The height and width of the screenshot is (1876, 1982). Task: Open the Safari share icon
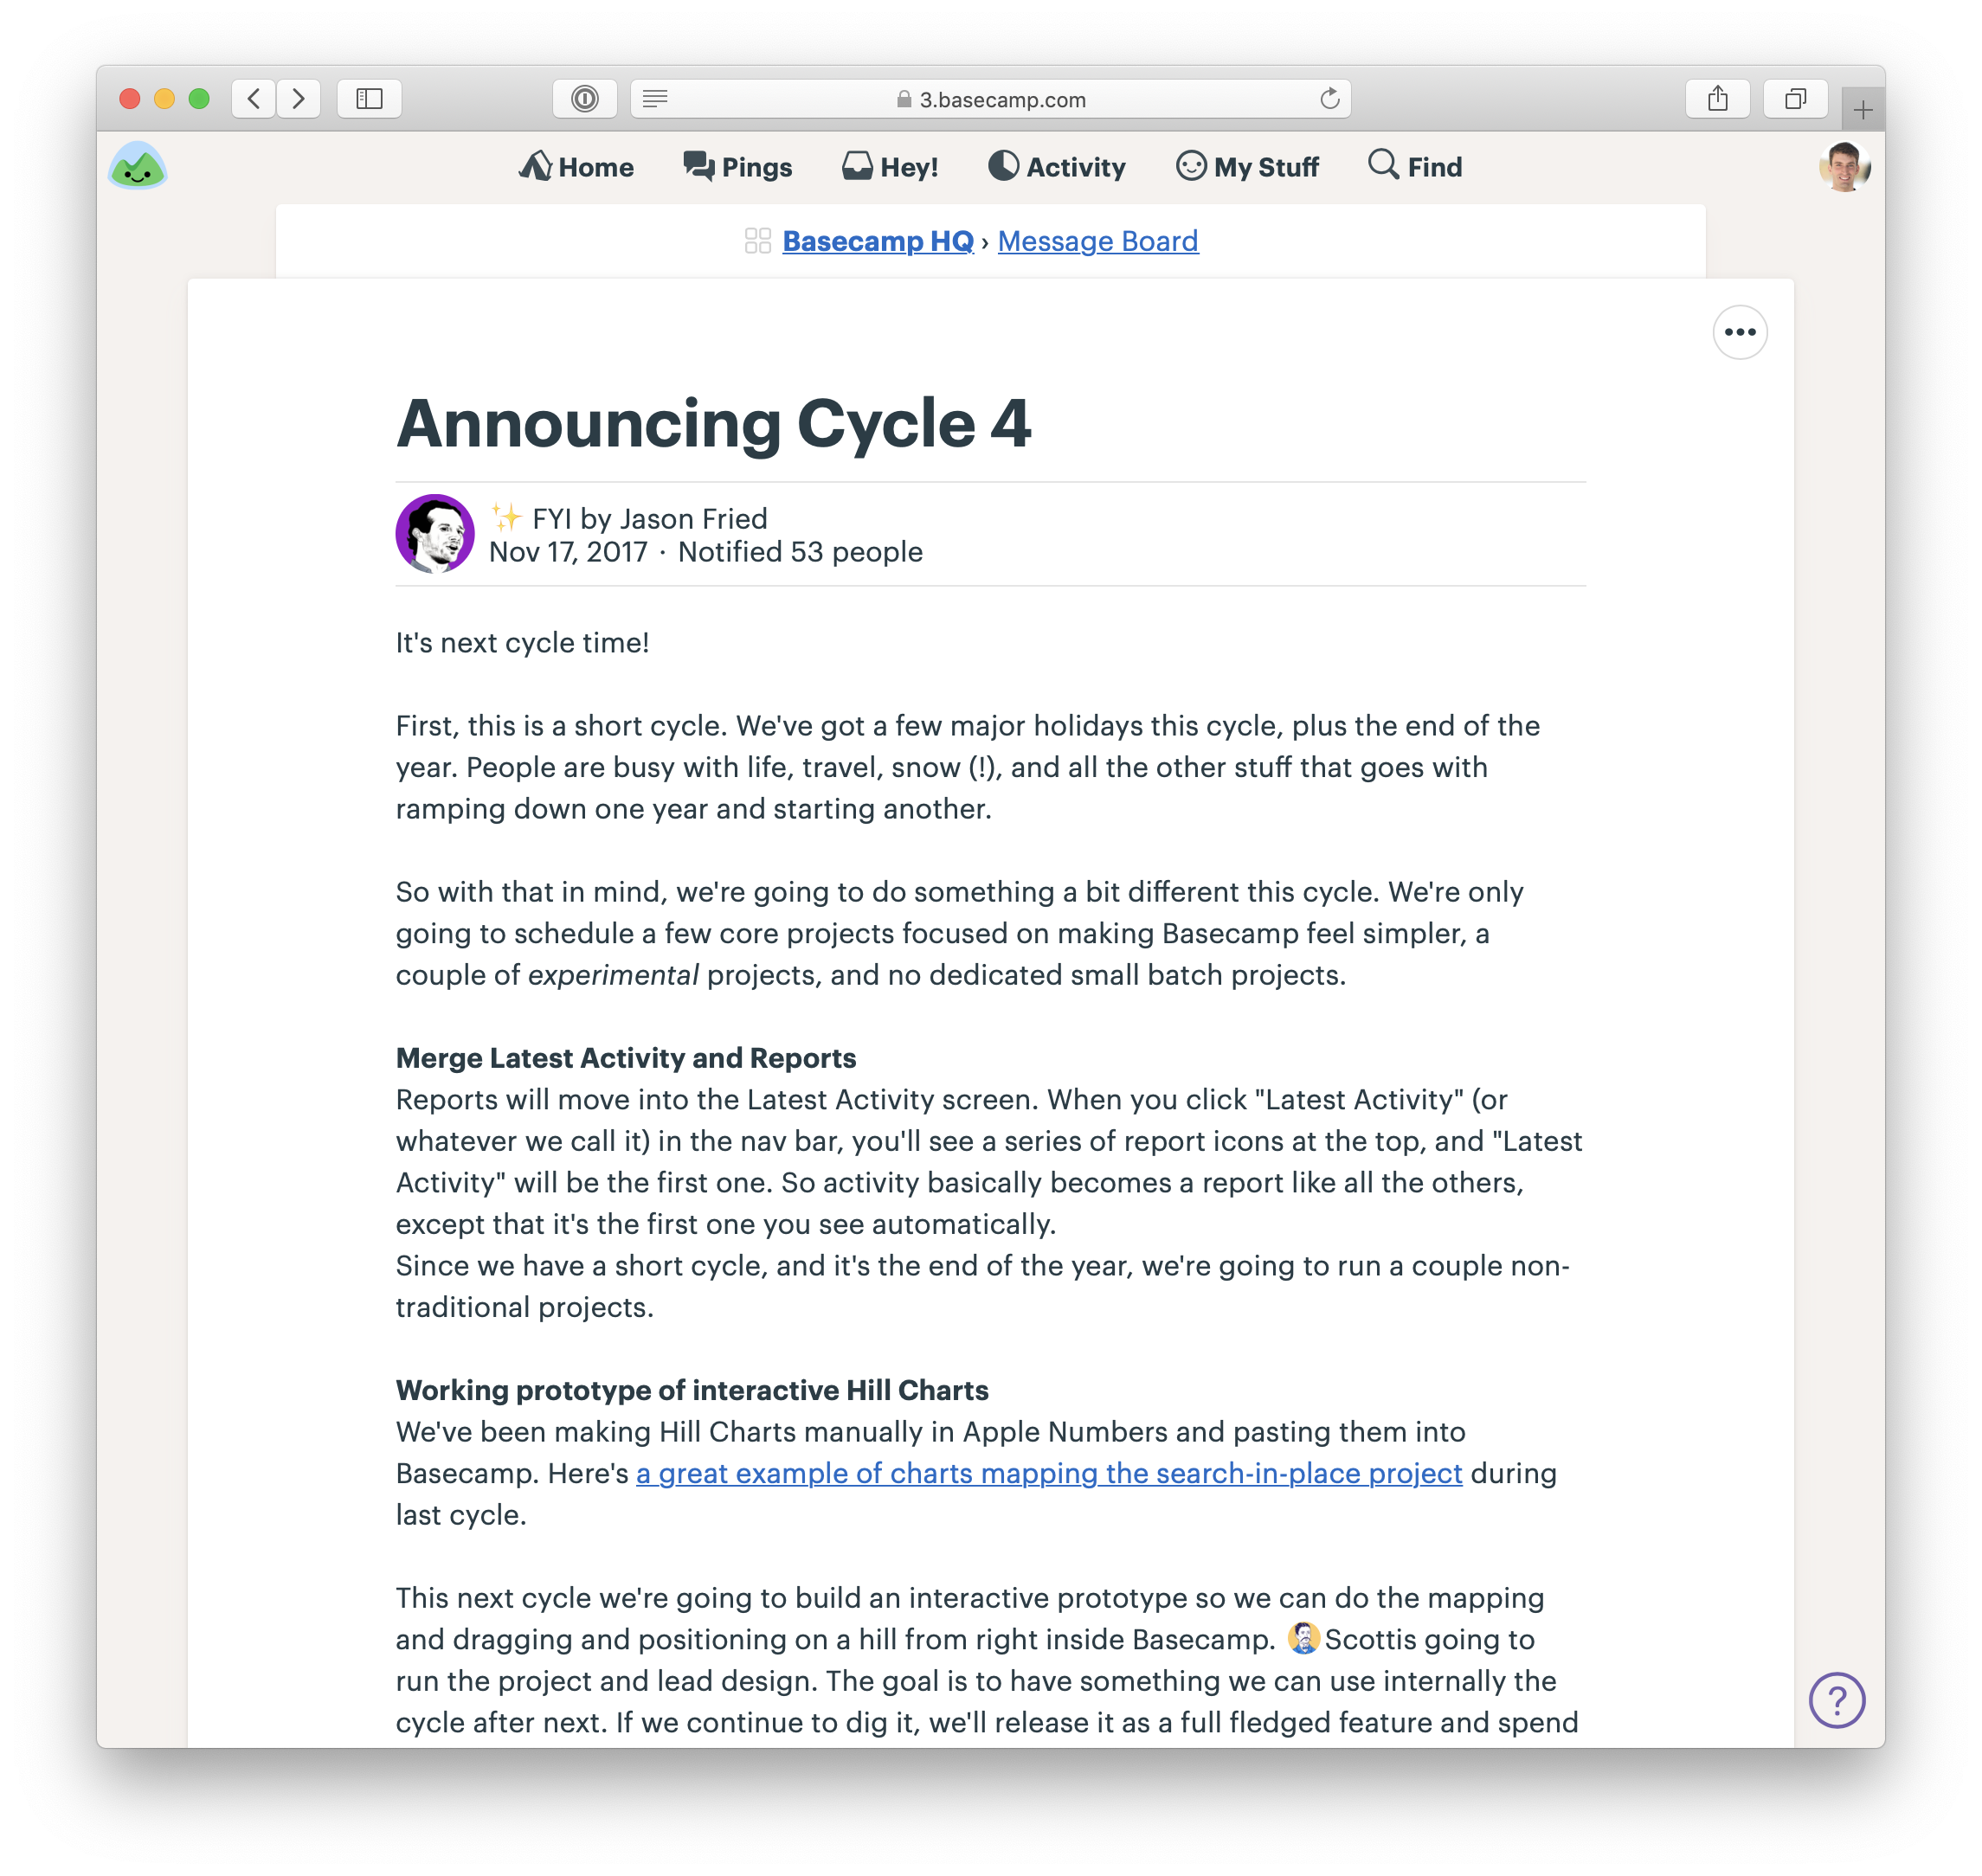[1717, 99]
